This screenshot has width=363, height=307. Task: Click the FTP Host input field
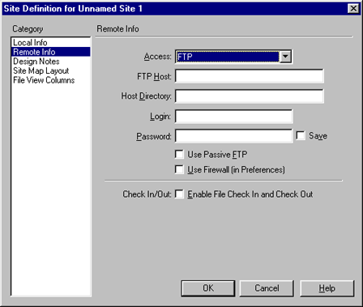pos(249,76)
